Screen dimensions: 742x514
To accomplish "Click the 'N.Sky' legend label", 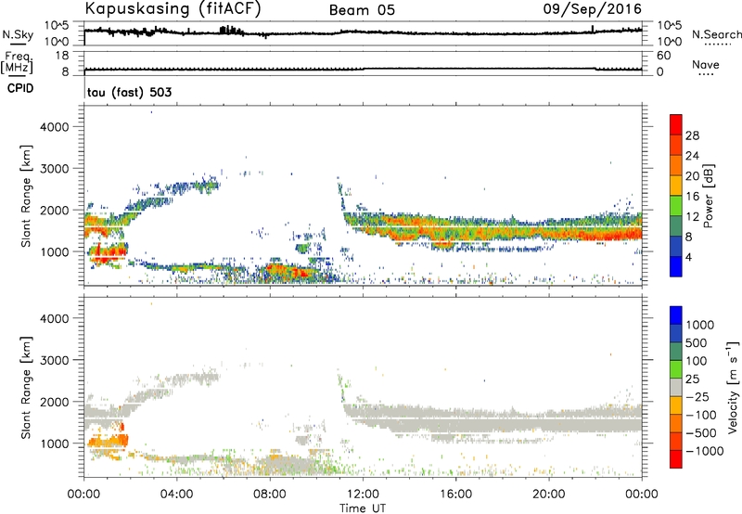I will pyautogui.click(x=18, y=34).
